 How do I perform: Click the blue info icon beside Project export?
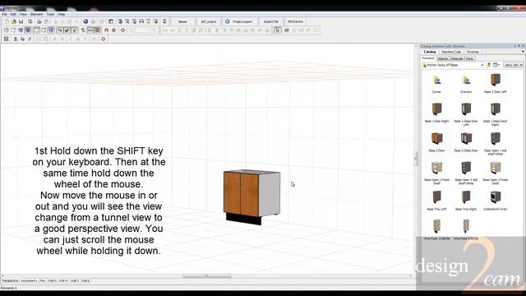pyautogui.click(x=228, y=21)
